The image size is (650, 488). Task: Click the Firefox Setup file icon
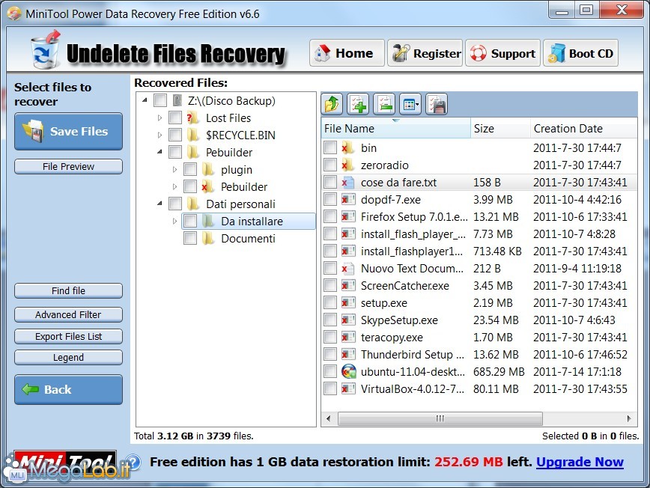coord(348,216)
